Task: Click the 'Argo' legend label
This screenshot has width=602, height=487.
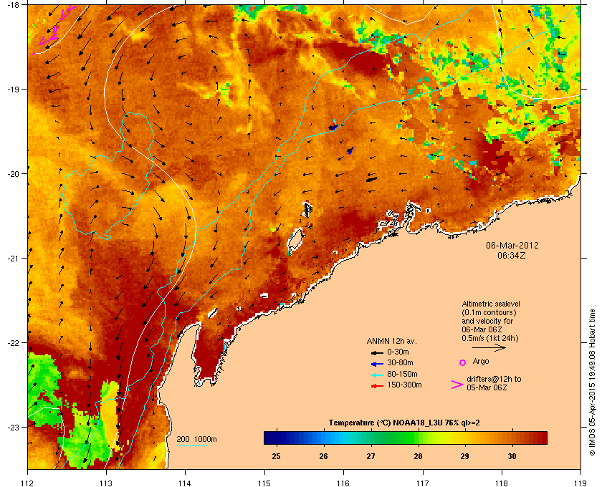Action: coord(481,362)
